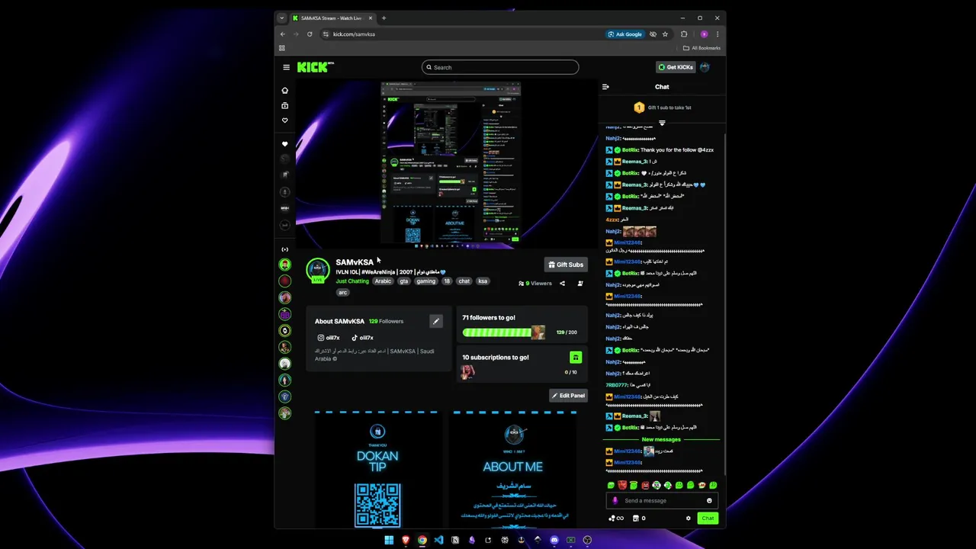Open Chrome profile avatar
Image resolution: width=976 pixels, height=549 pixels.
(704, 34)
